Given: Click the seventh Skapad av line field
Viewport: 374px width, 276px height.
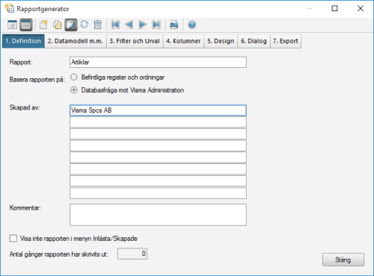Looking at the screenshot, I should click(158, 181).
